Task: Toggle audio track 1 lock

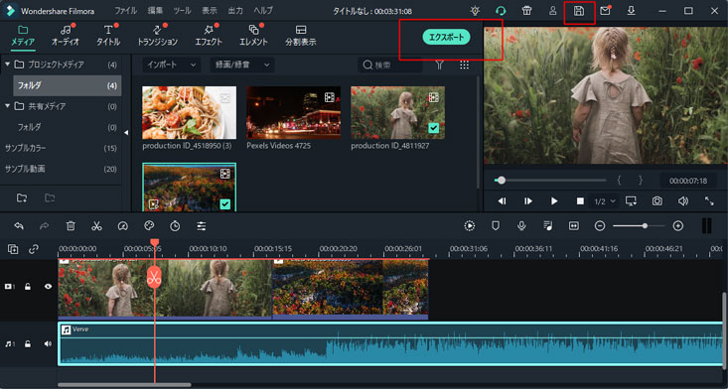Action: pos(28,344)
